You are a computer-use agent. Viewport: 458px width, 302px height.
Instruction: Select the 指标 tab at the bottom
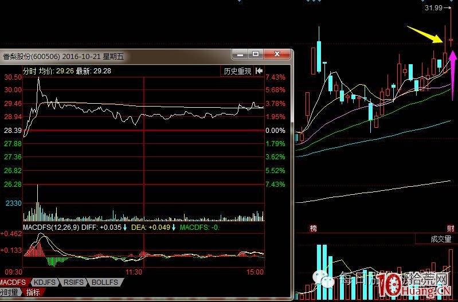tap(33, 292)
